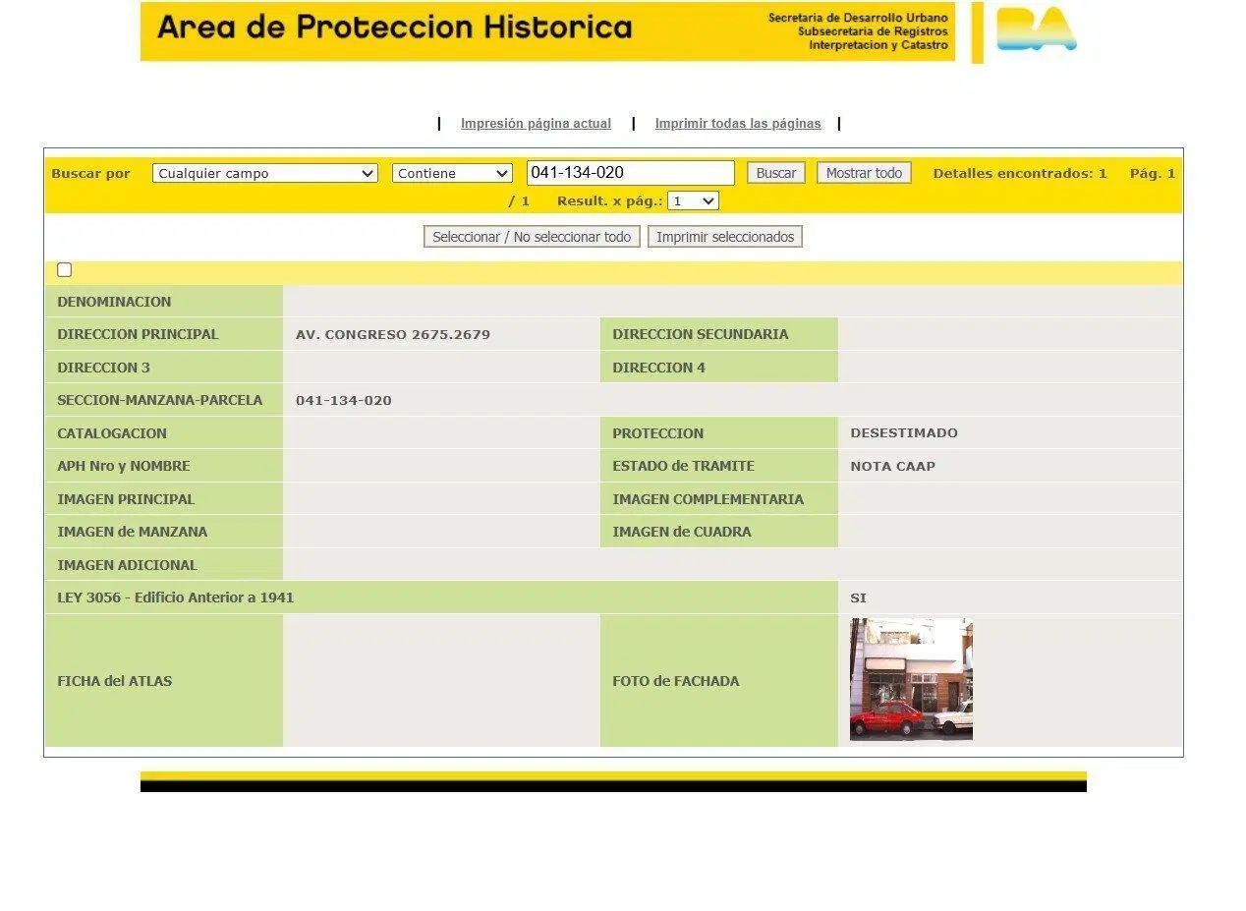This screenshot has height=911, width=1246.
Task: Click the CATALOGACION label
Action: coord(112,433)
